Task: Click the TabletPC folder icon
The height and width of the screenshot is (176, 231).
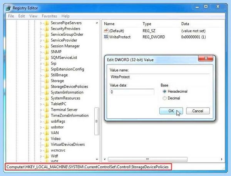Action: click(x=47, y=104)
